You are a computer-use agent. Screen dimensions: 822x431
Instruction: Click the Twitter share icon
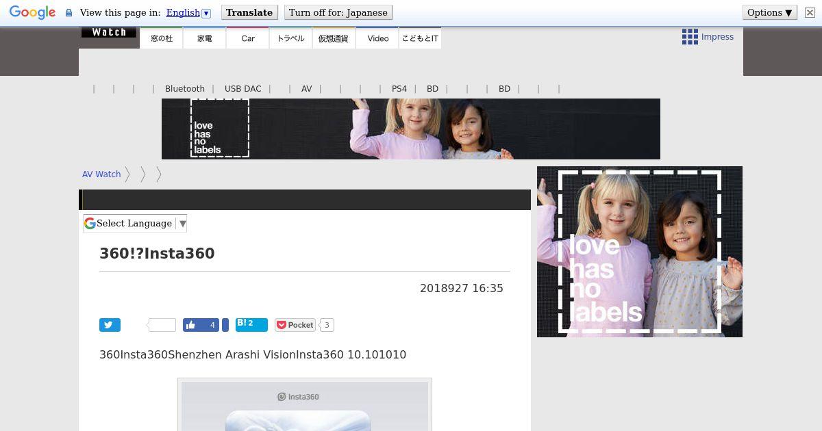point(110,325)
